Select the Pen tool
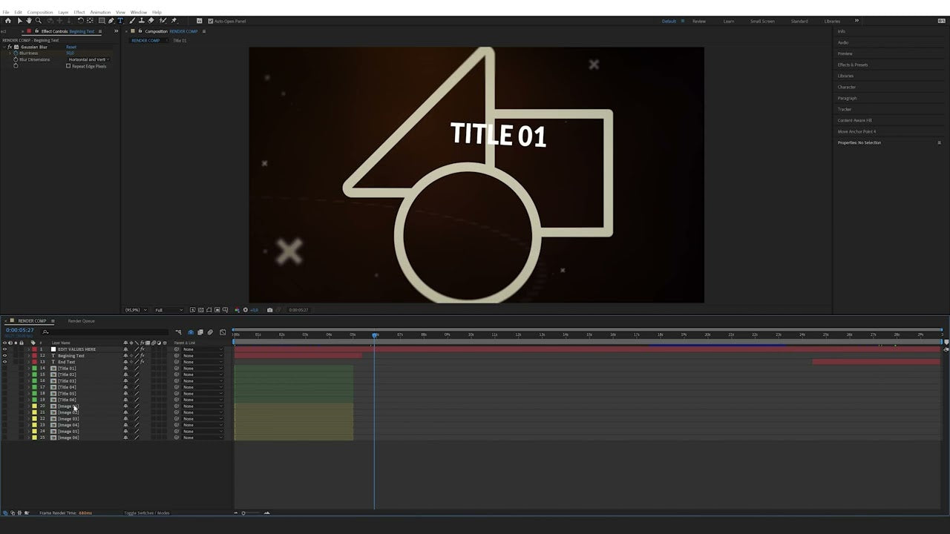The height and width of the screenshot is (534, 950). [x=111, y=21]
